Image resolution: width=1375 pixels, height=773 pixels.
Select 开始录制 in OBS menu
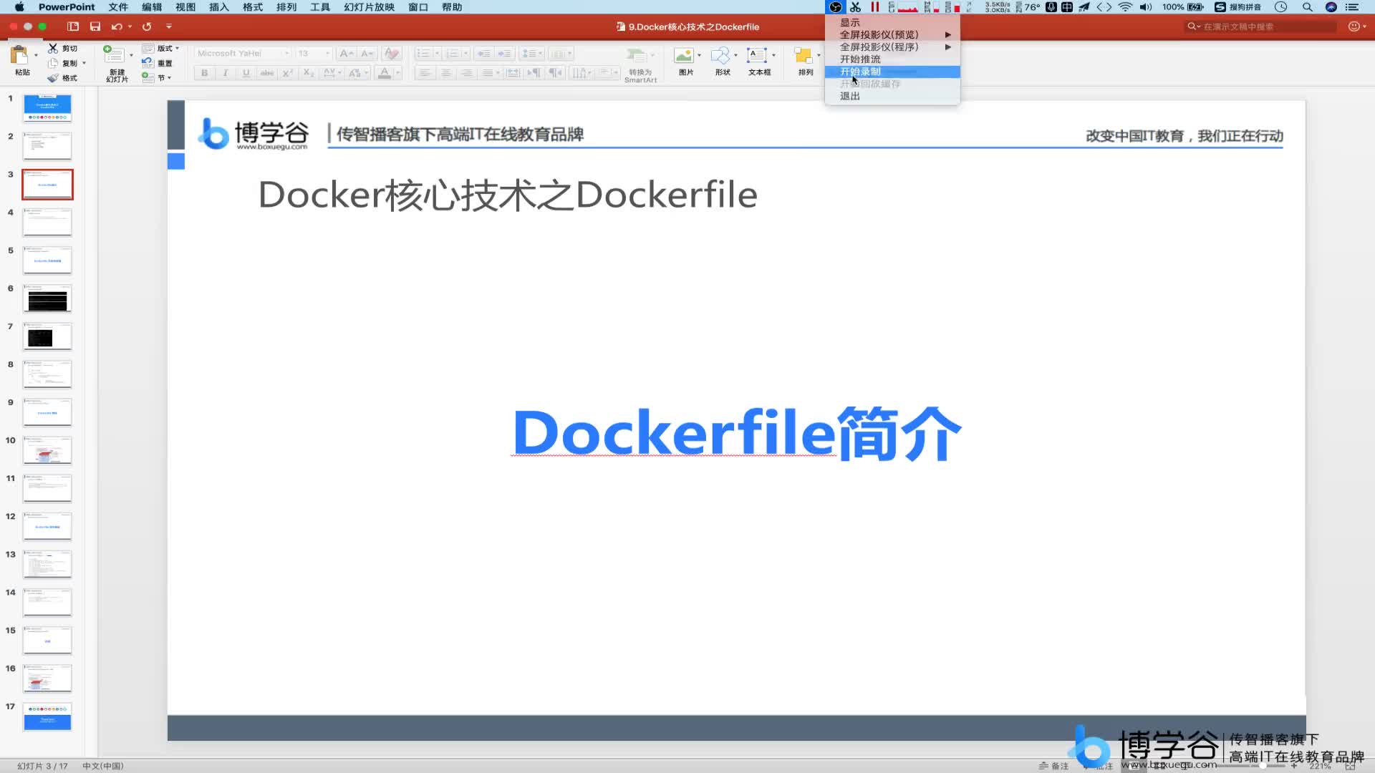click(x=892, y=72)
